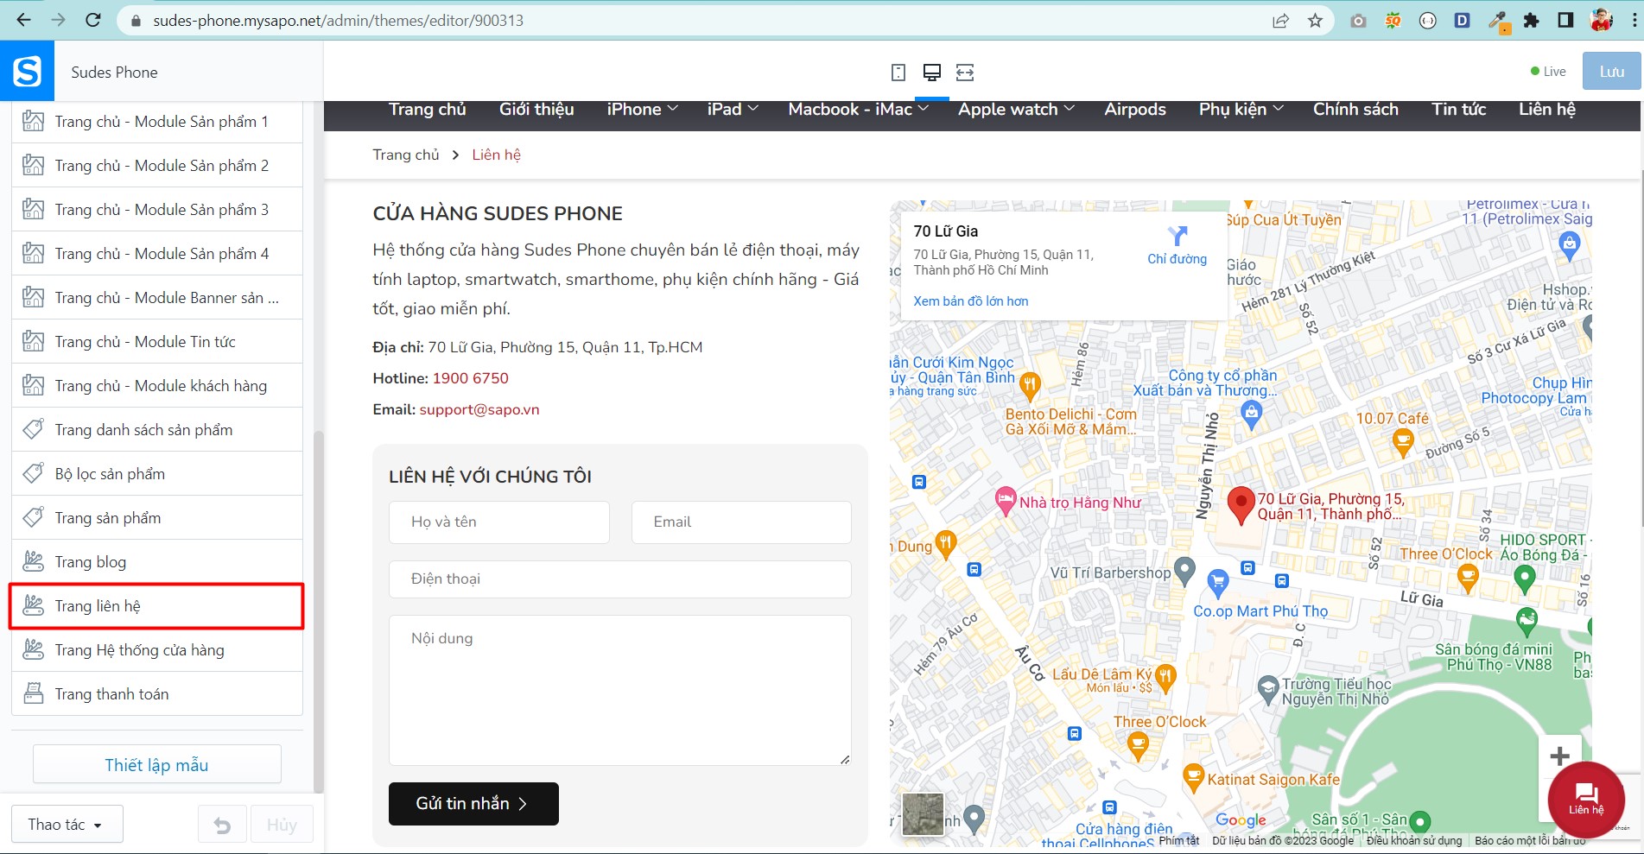1644x854 pixels.
Task: Switch to full-width preview icon
Action: click(x=965, y=73)
